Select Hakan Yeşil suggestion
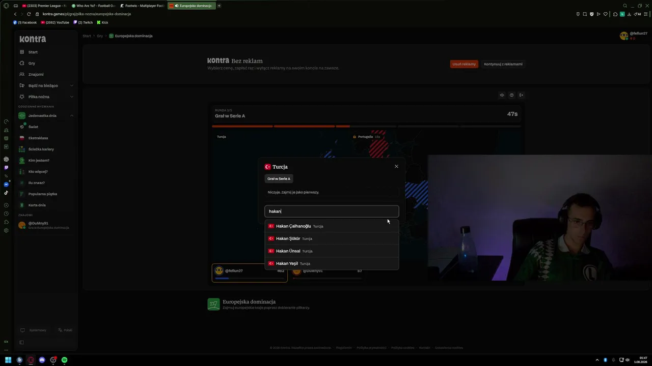 coord(332,263)
